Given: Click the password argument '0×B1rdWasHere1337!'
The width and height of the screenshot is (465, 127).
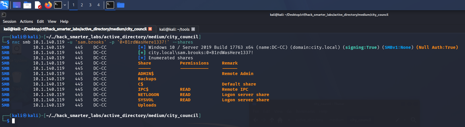Looking at the screenshot, I should (x=143, y=42).
